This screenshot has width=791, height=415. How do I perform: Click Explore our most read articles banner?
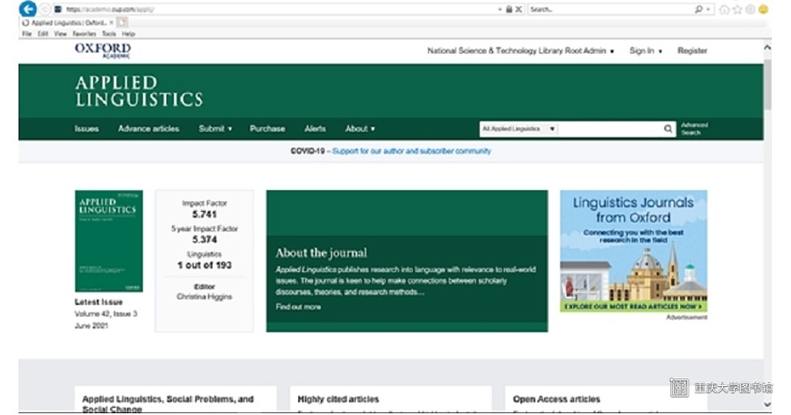tap(634, 307)
